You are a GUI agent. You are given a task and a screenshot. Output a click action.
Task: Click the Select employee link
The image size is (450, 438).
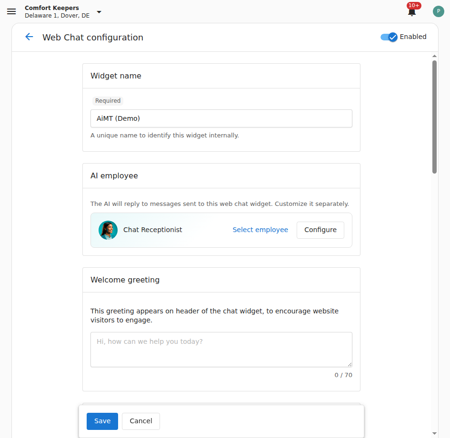point(260,230)
